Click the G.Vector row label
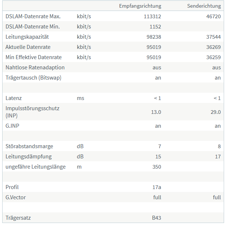 [x=16, y=197]
